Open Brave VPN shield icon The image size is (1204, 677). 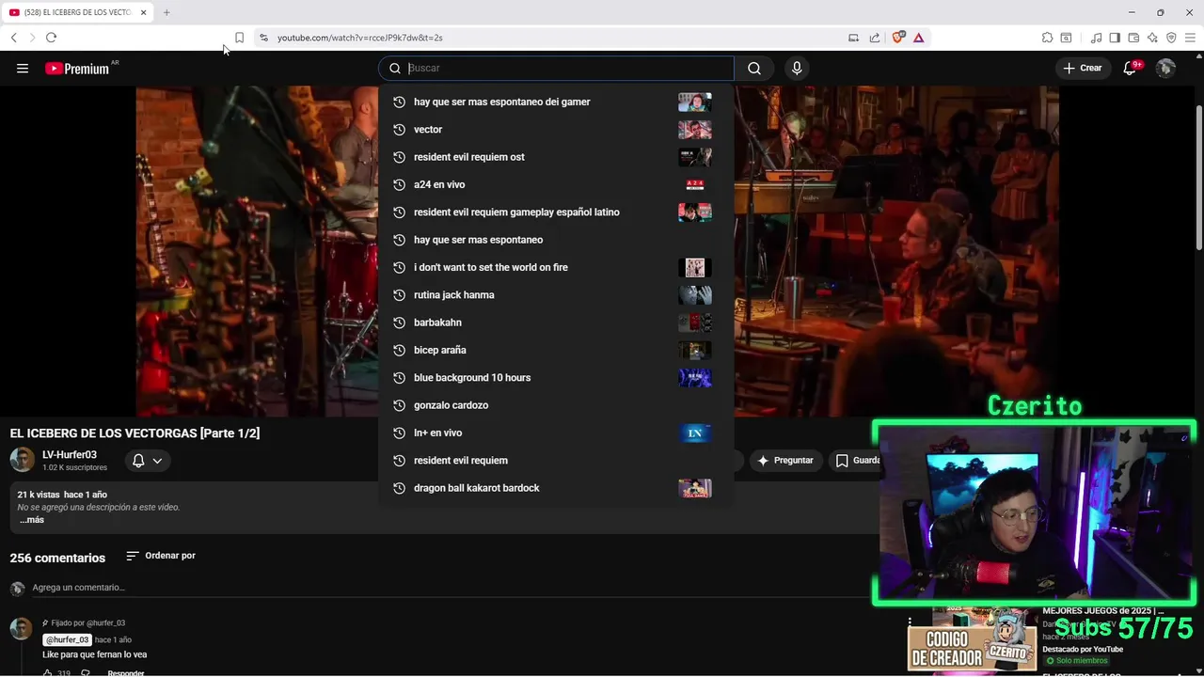[x=1171, y=38]
